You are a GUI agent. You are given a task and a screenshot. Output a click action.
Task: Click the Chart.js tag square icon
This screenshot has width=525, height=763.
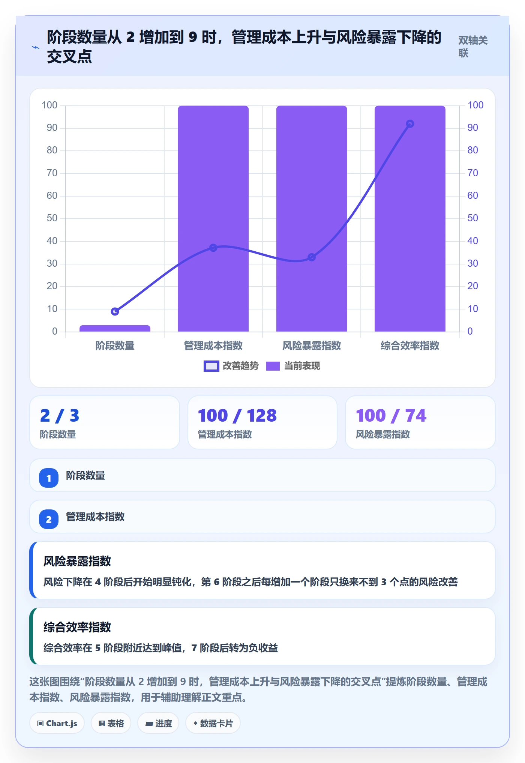coord(40,724)
